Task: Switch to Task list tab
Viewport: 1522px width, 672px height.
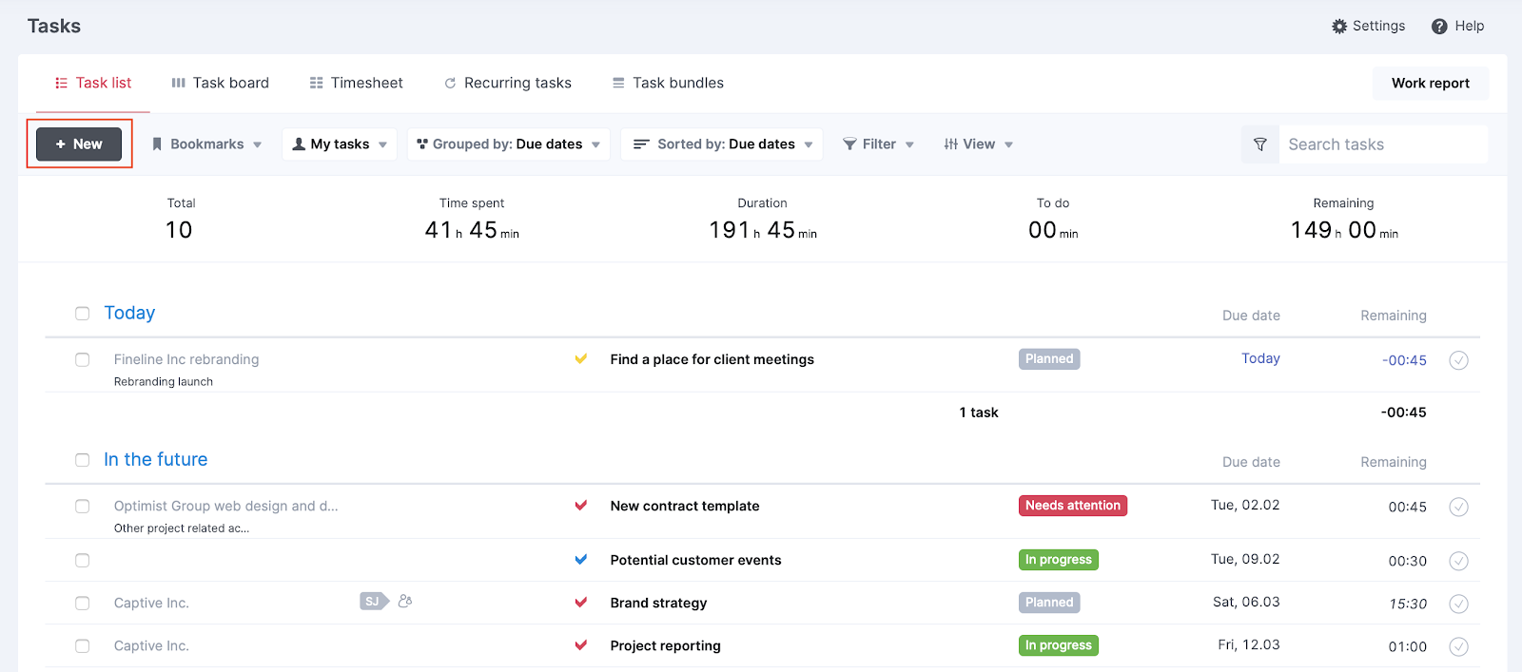Action: point(93,84)
